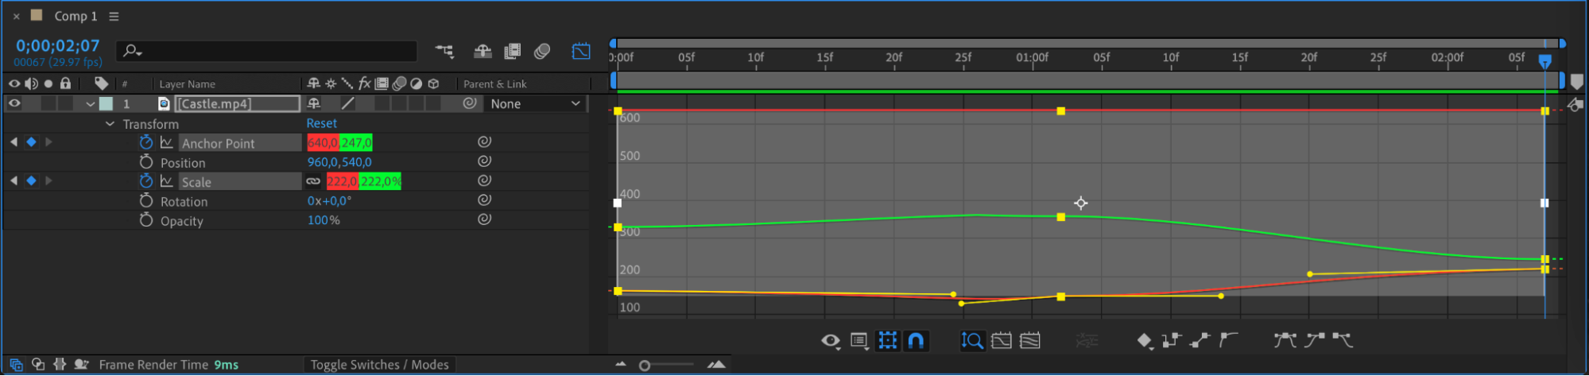Toggle the Snap magnet icon in graph editor
Image resolution: width=1589 pixels, height=376 pixels.
point(916,341)
